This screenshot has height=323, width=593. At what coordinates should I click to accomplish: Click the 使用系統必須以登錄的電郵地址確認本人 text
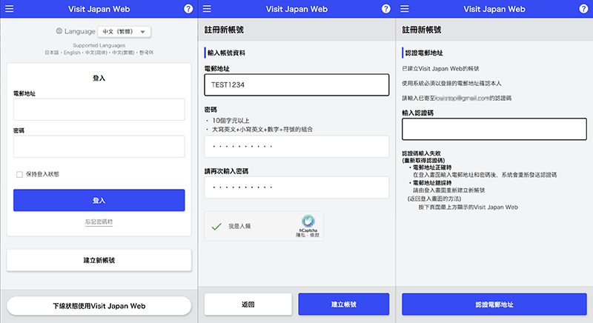[x=451, y=83]
